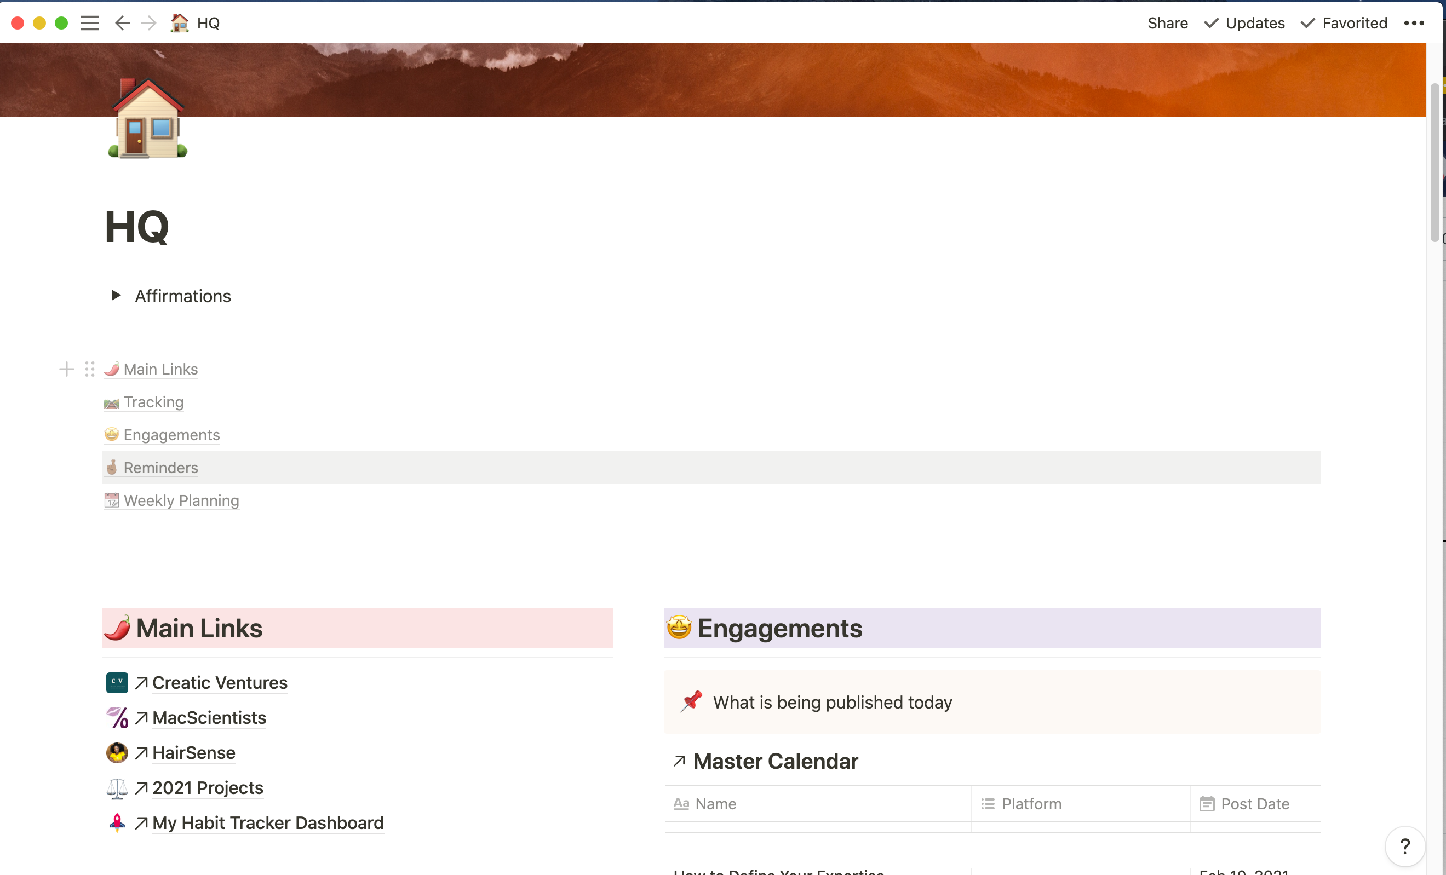This screenshot has height=875, width=1446.
Task: Jump to the Weekly Planning section link
Action: (x=181, y=500)
